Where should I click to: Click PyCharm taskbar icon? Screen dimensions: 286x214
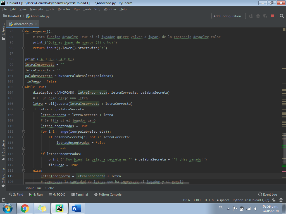[59, 208]
